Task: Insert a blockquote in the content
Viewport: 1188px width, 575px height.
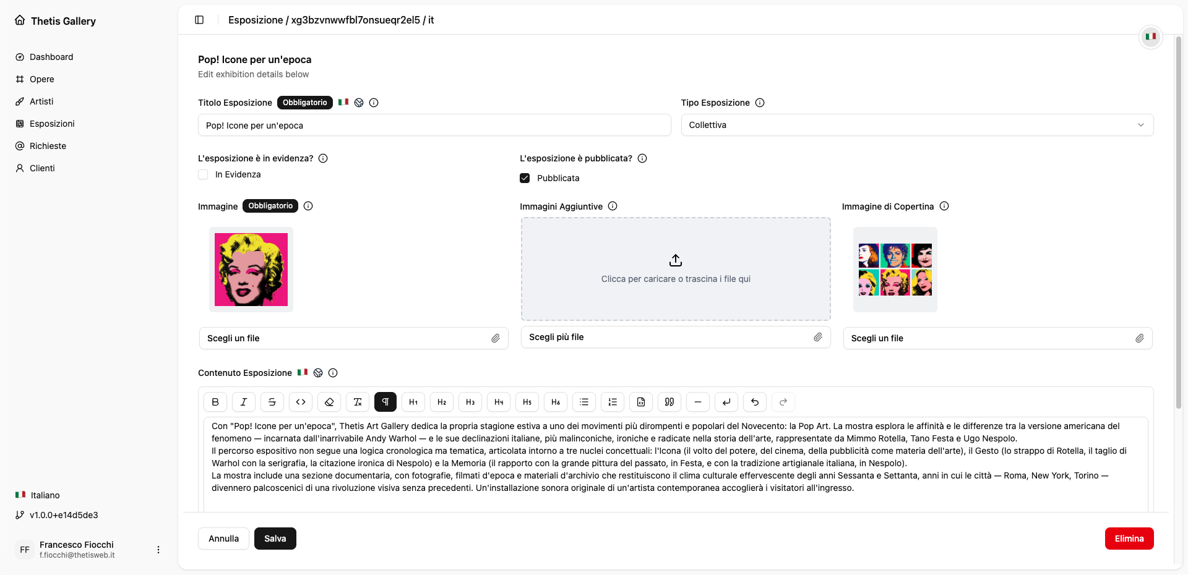Action: pyautogui.click(x=669, y=402)
